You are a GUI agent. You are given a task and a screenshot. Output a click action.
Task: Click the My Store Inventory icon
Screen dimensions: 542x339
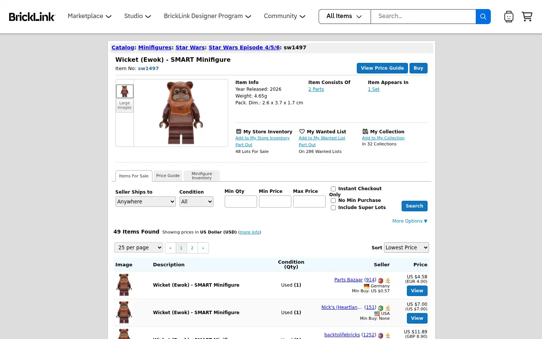tap(239, 131)
